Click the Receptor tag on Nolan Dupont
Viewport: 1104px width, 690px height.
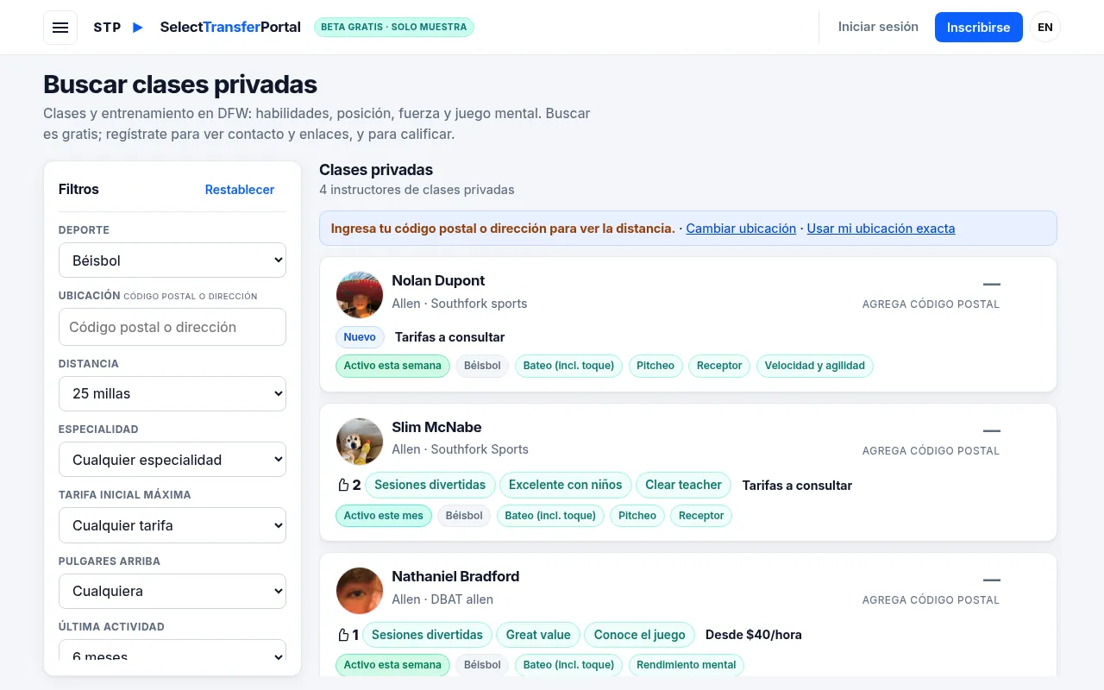pyautogui.click(x=719, y=366)
